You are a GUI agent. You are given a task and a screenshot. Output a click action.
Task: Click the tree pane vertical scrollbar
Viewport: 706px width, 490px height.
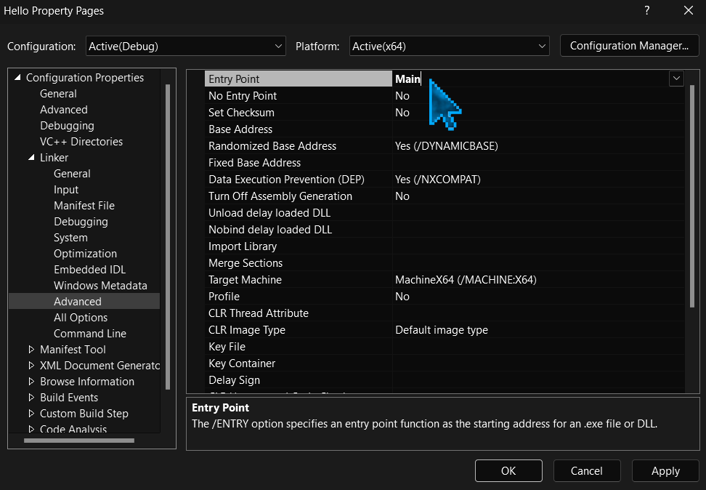click(168, 237)
